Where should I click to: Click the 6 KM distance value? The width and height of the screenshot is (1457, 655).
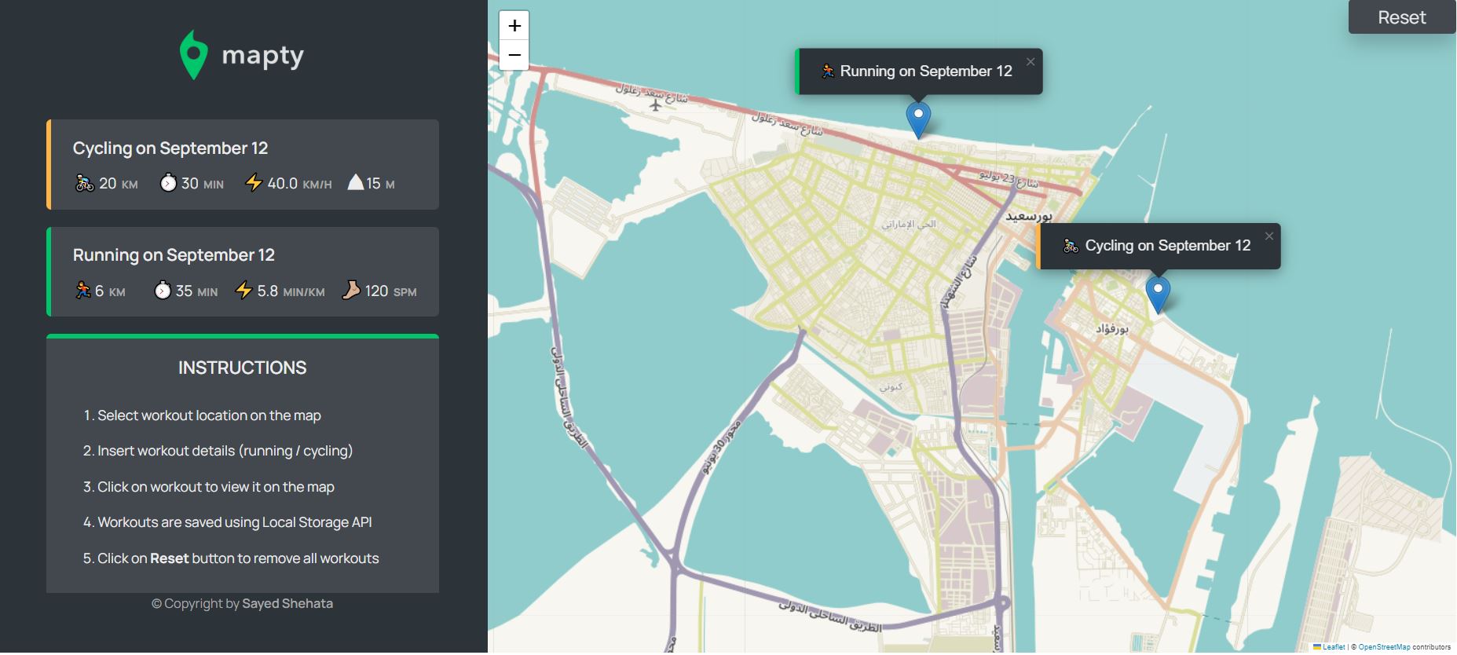pyautogui.click(x=110, y=291)
